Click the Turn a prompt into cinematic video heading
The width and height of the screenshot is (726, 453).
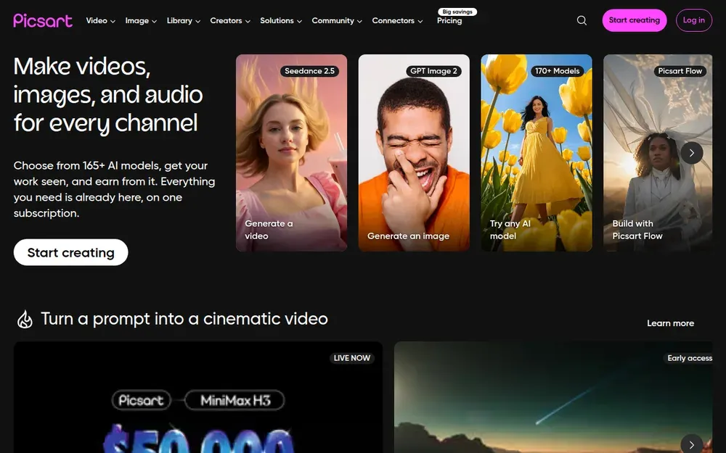[184, 319]
